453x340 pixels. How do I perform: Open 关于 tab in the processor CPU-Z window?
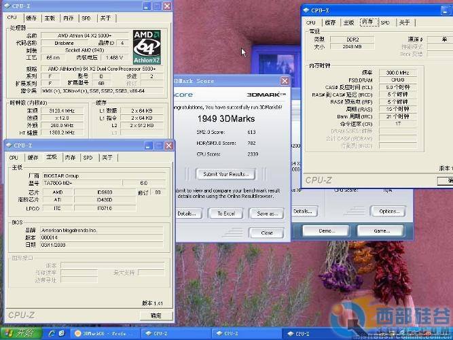point(105,18)
